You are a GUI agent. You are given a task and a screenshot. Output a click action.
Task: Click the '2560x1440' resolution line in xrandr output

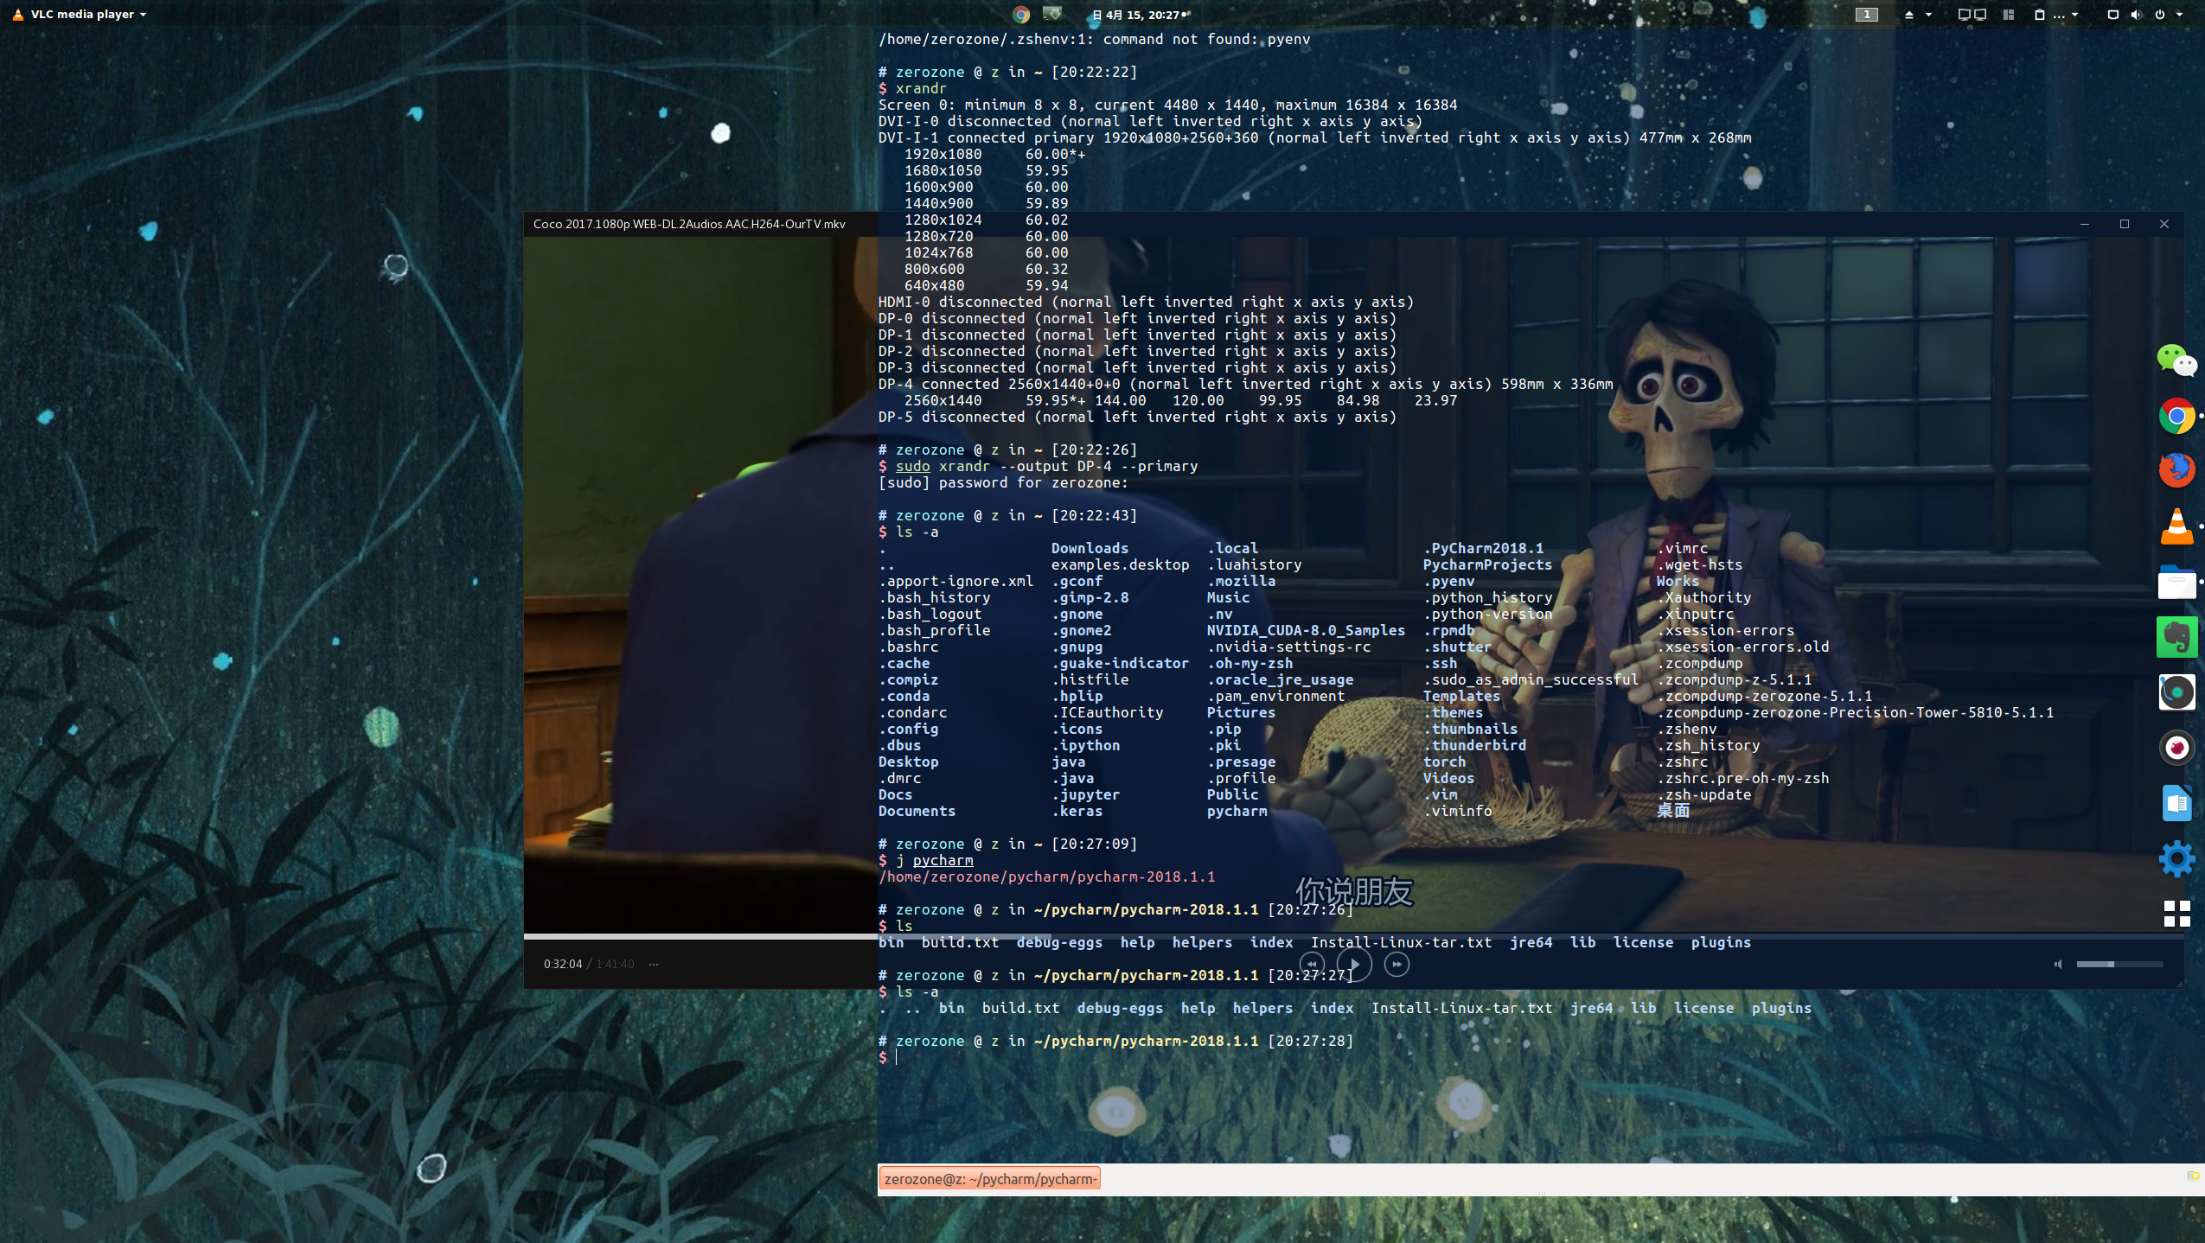[1180, 400]
